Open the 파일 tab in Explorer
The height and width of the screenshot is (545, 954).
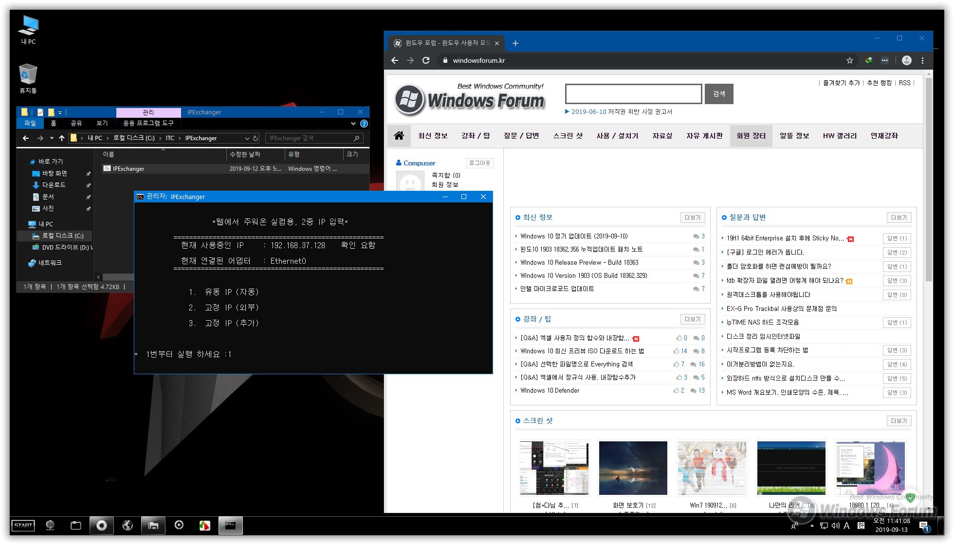(30, 124)
